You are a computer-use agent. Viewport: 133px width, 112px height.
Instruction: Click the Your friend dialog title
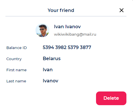pos(61,10)
